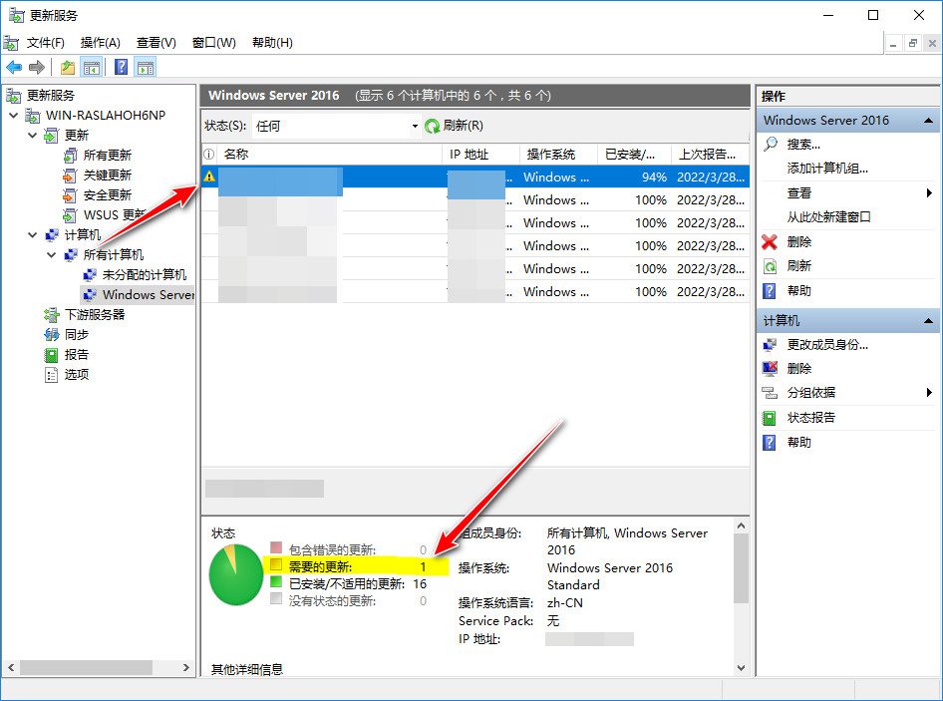Click Change membership icon in Computers section
The image size is (943, 701).
[x=770, y=345]
